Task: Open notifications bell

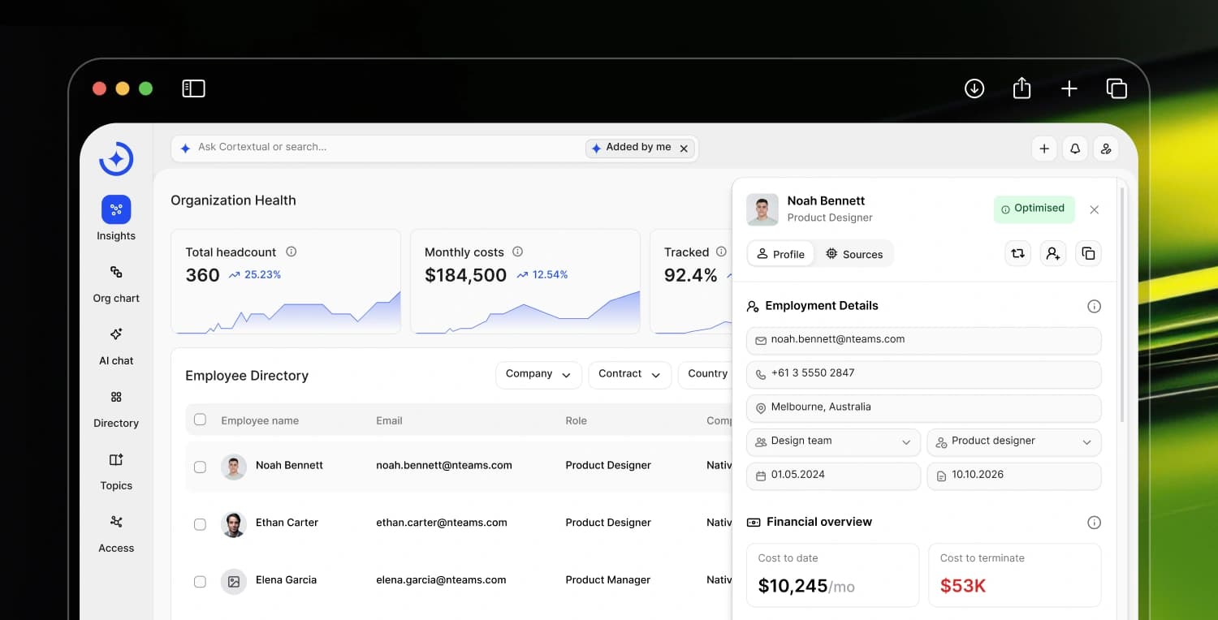Action: 1075,149
